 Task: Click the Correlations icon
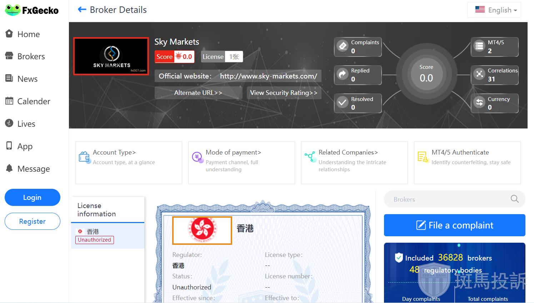click(x=479, y=75)
